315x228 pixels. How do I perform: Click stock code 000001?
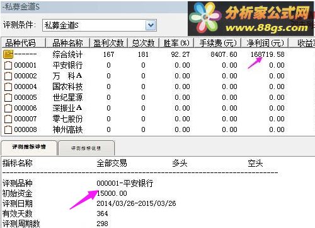point(25,65)
